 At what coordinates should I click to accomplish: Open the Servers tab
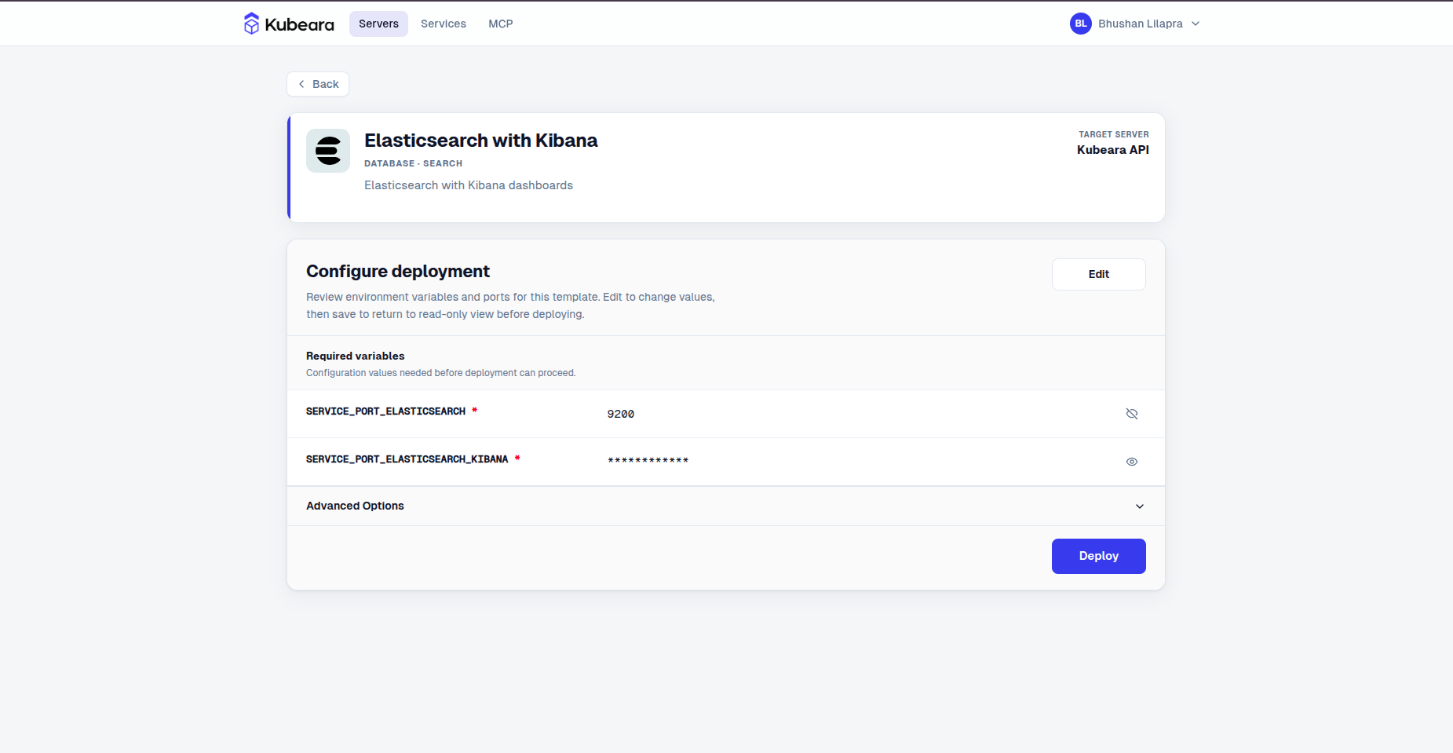(x=378, y=24)
